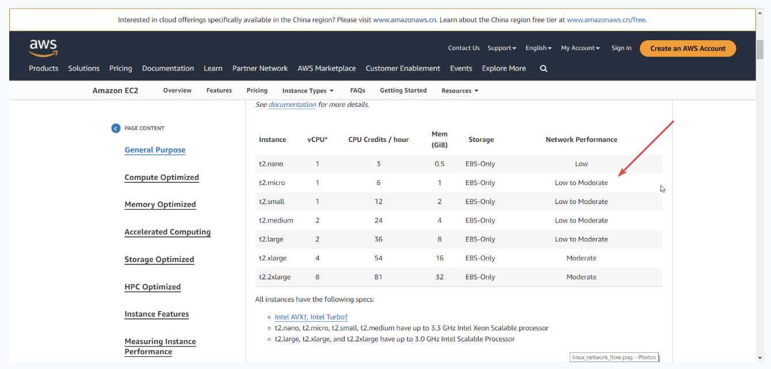Click Moderate in the t2.2xlarge row
This screenshot has width=771, height=369.
(x=581, y=277)
